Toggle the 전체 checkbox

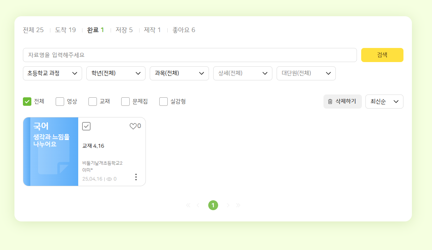(27, 102)
